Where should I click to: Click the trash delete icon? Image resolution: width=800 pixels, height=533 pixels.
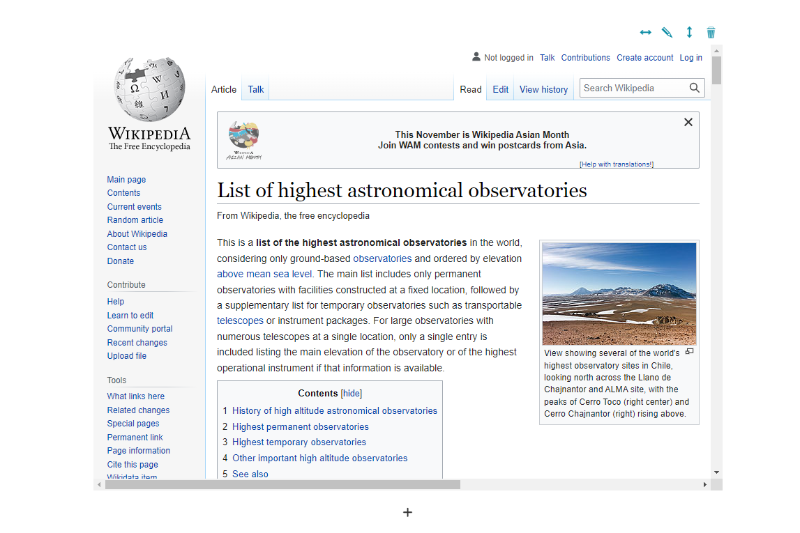pyautogui.click(x=711, y=33)
